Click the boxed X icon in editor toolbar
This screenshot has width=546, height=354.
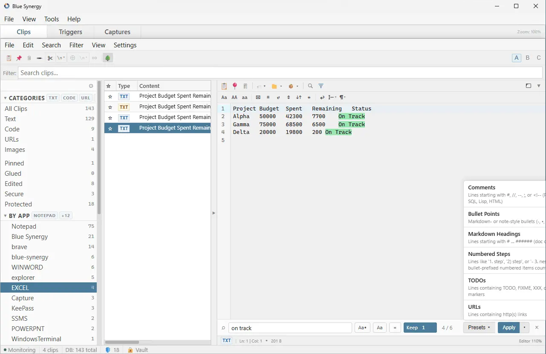pyautogui.click(x=258, y=97)
